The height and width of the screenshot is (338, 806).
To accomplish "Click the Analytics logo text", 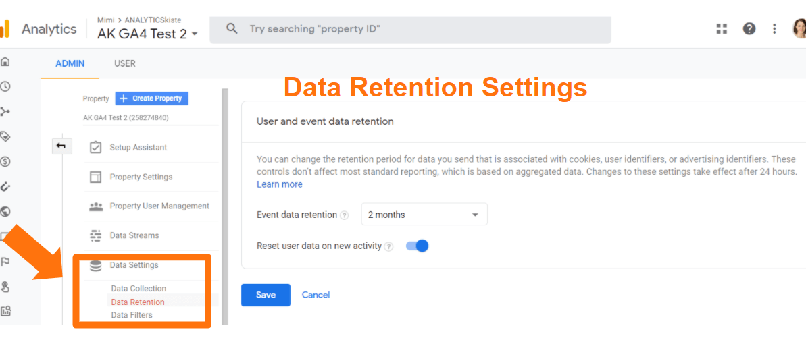I will point(49,29).
